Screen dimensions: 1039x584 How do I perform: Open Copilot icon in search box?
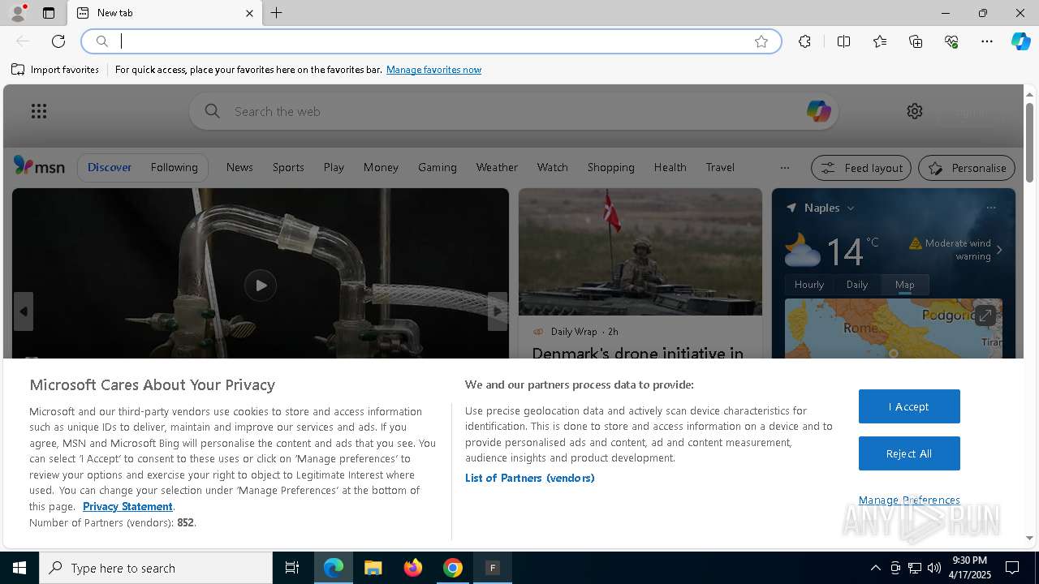[x=818, y=111]
